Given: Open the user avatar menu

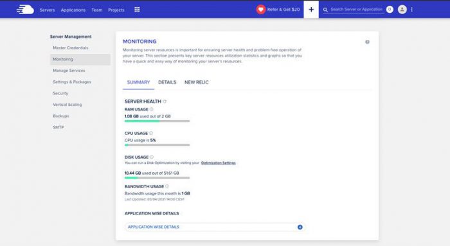Looking at the screenshot, I should point(402,10).
